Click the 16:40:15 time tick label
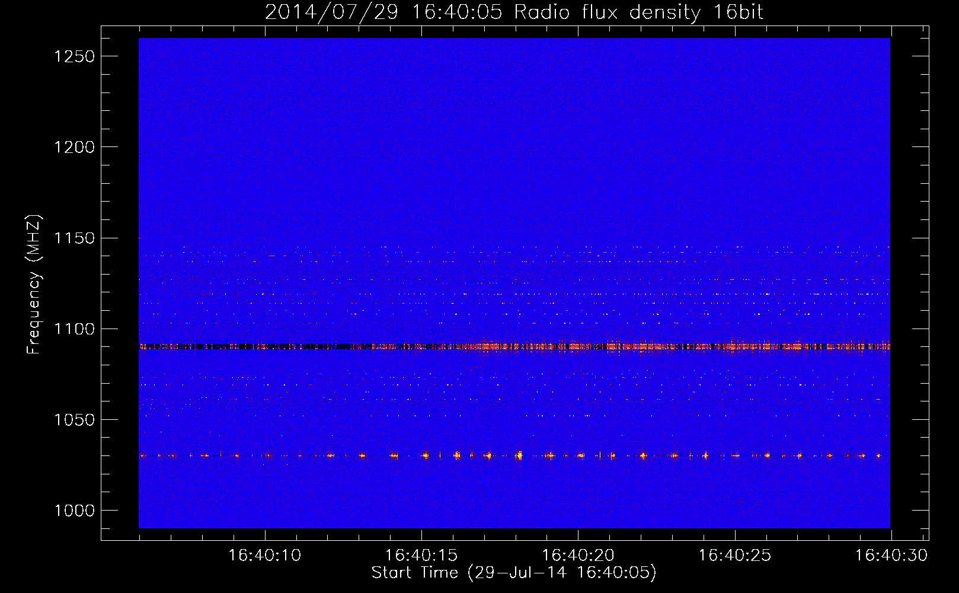The image size is (959, 593). [421, 556]
